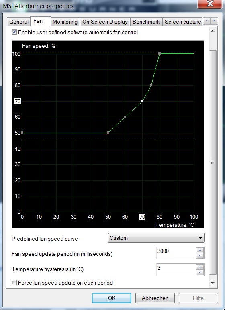Close the MSI Afterburner properties window

[210, 4]
